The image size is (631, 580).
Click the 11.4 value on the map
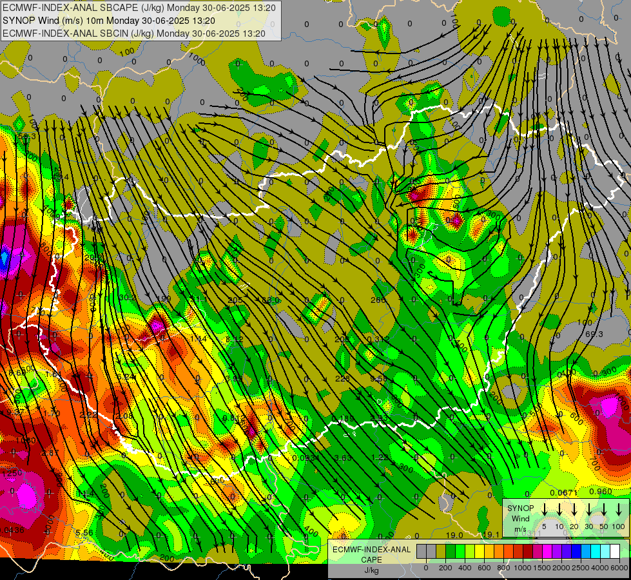tap(86, 494)
